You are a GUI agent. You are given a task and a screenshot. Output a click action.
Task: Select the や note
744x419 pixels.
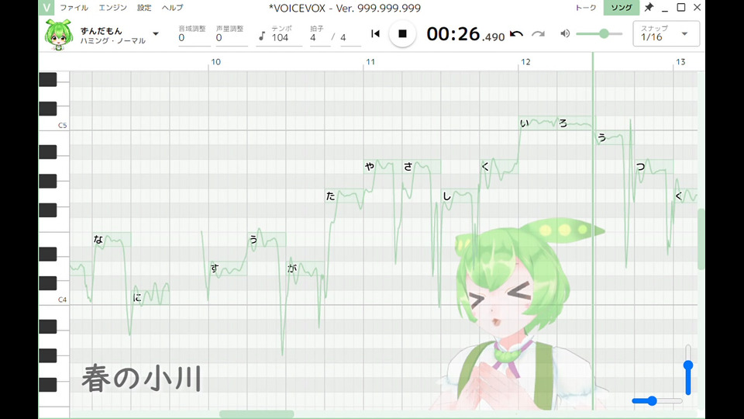click(x=383, y=167)
